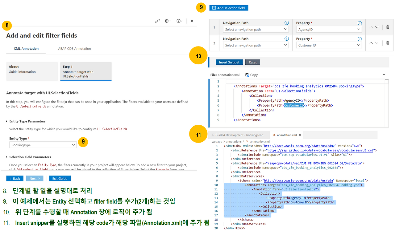Open row 1 navigation path dropdown

256,30
